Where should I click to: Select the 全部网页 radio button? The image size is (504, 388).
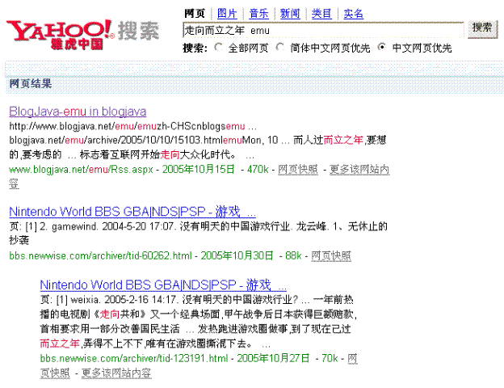click(x=218, y=48)
